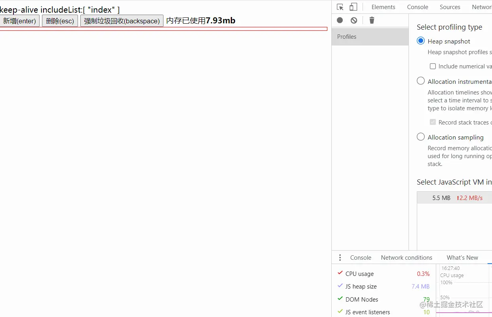Toggle the CPU usage monitor checkbox

tap(340, 273)
